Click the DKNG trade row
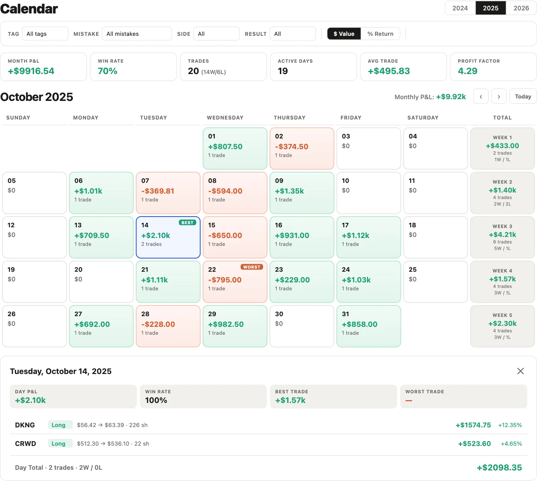This screenshot has height=488, width=537. [x=268, y=425]
